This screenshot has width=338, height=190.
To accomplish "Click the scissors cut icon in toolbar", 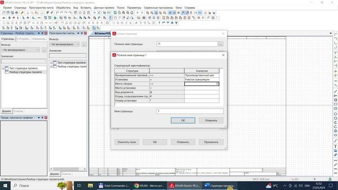I will click(28, 13).
